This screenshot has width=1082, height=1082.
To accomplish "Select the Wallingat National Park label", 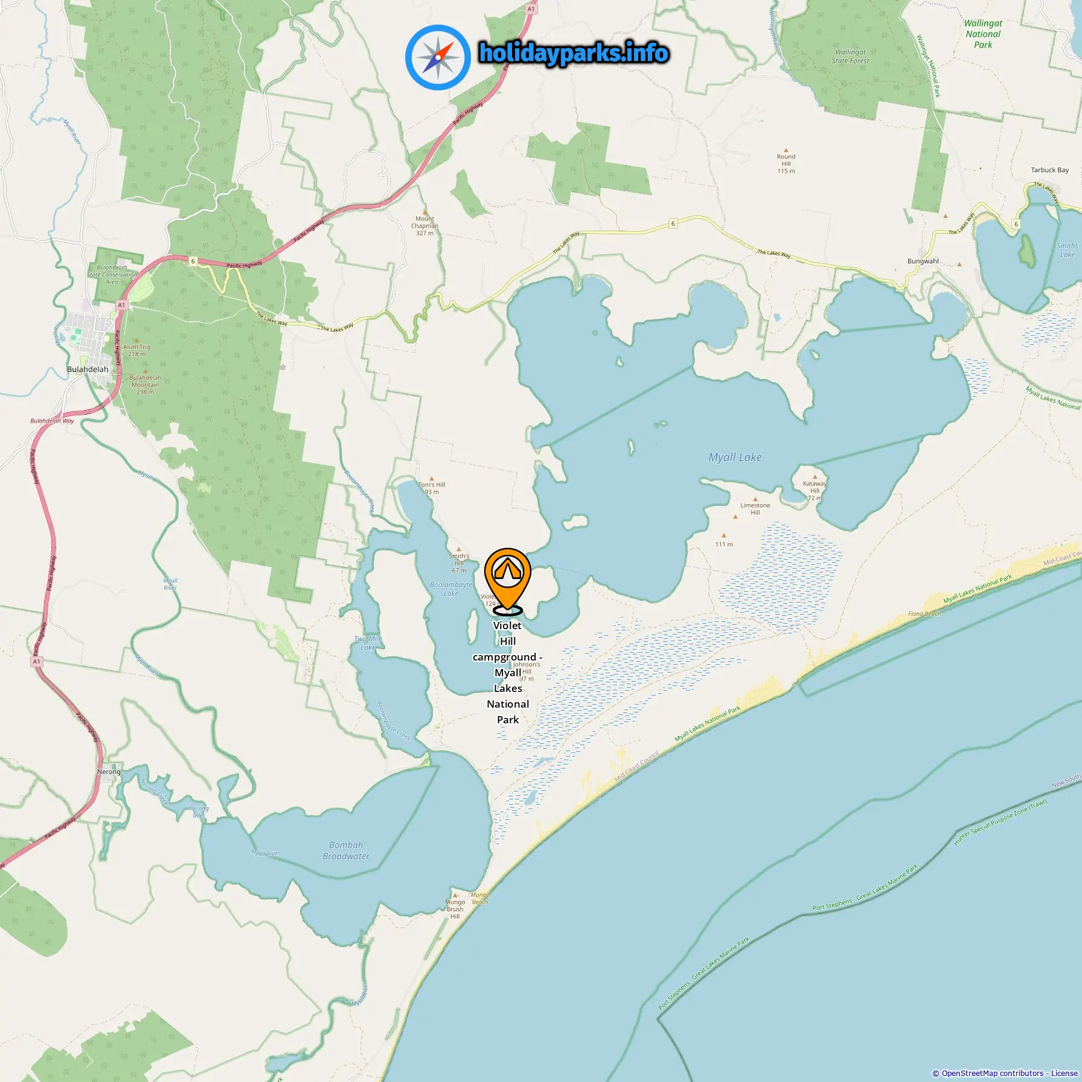I will 983,34.
